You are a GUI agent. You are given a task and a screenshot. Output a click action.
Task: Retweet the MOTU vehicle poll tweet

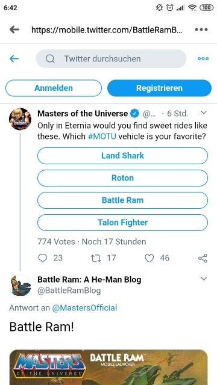coord(96,258)
